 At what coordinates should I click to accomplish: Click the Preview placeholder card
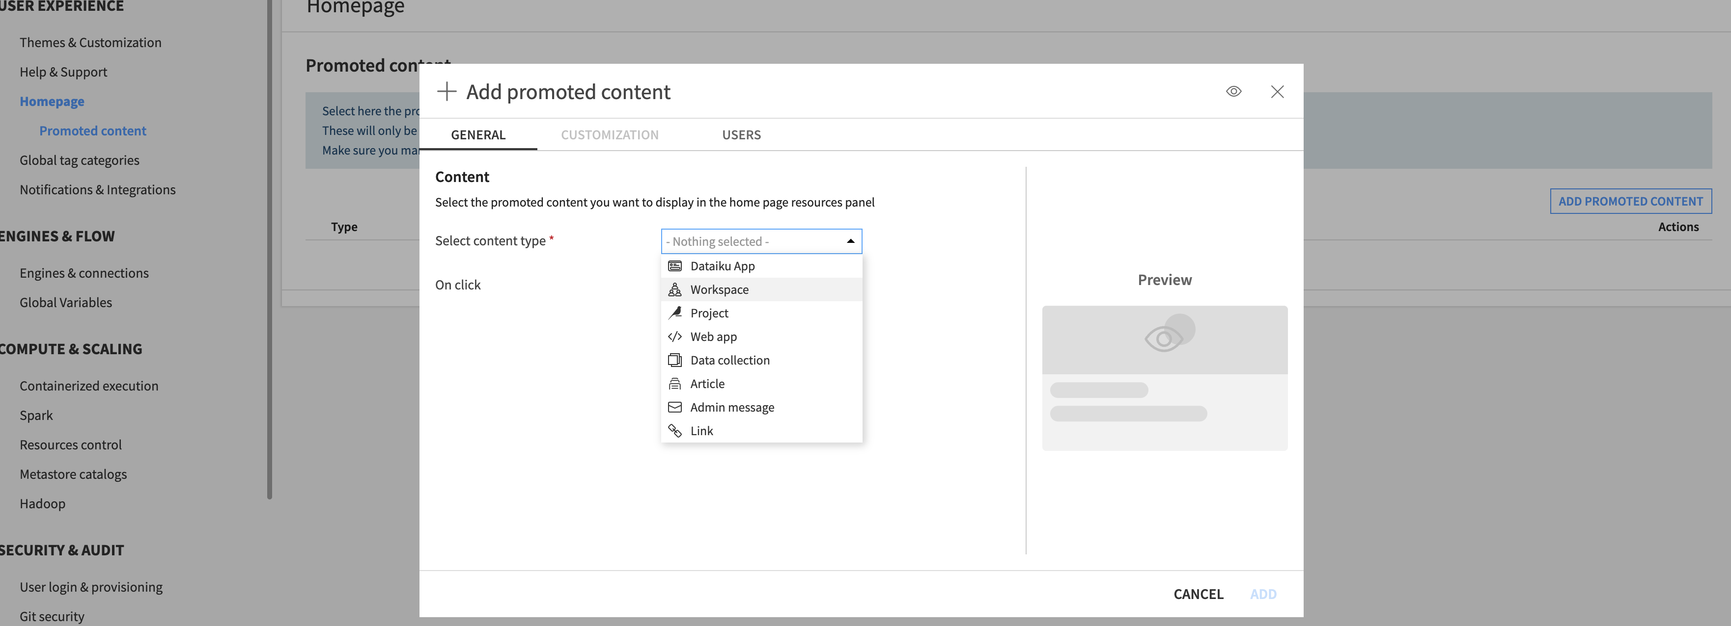[x=1164, y=378]
